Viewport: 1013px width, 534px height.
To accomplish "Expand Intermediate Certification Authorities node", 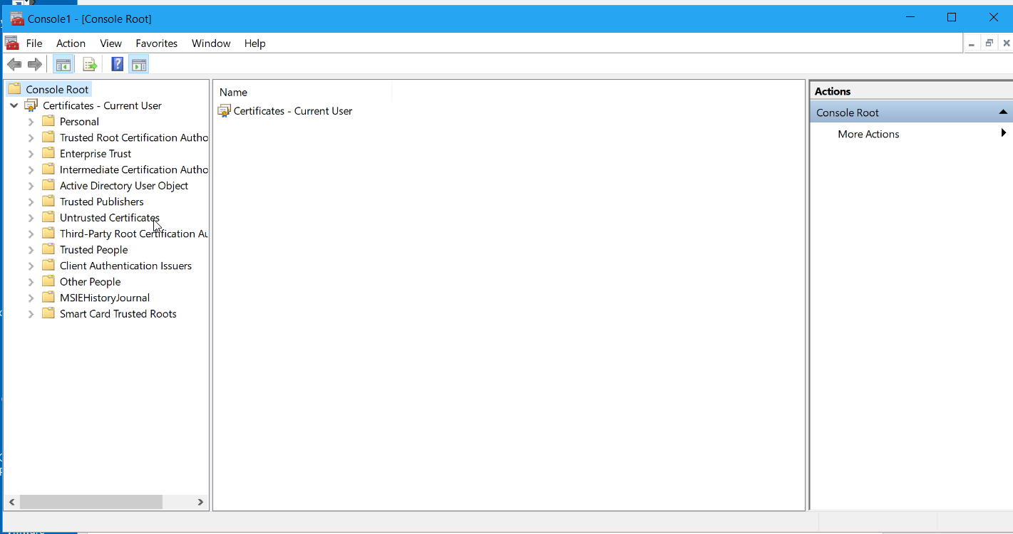I will pos(31,169).
